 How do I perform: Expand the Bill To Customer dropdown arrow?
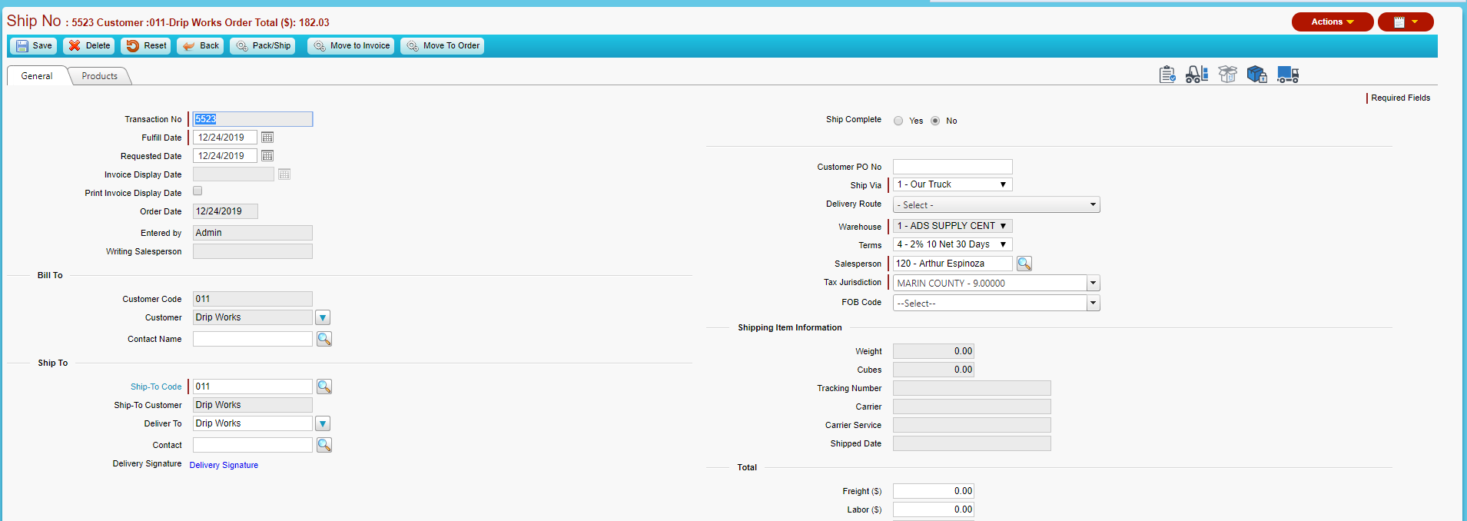pyautogui.click(x=323, y=317)
